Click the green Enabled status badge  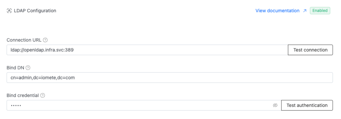click(320, 11)
